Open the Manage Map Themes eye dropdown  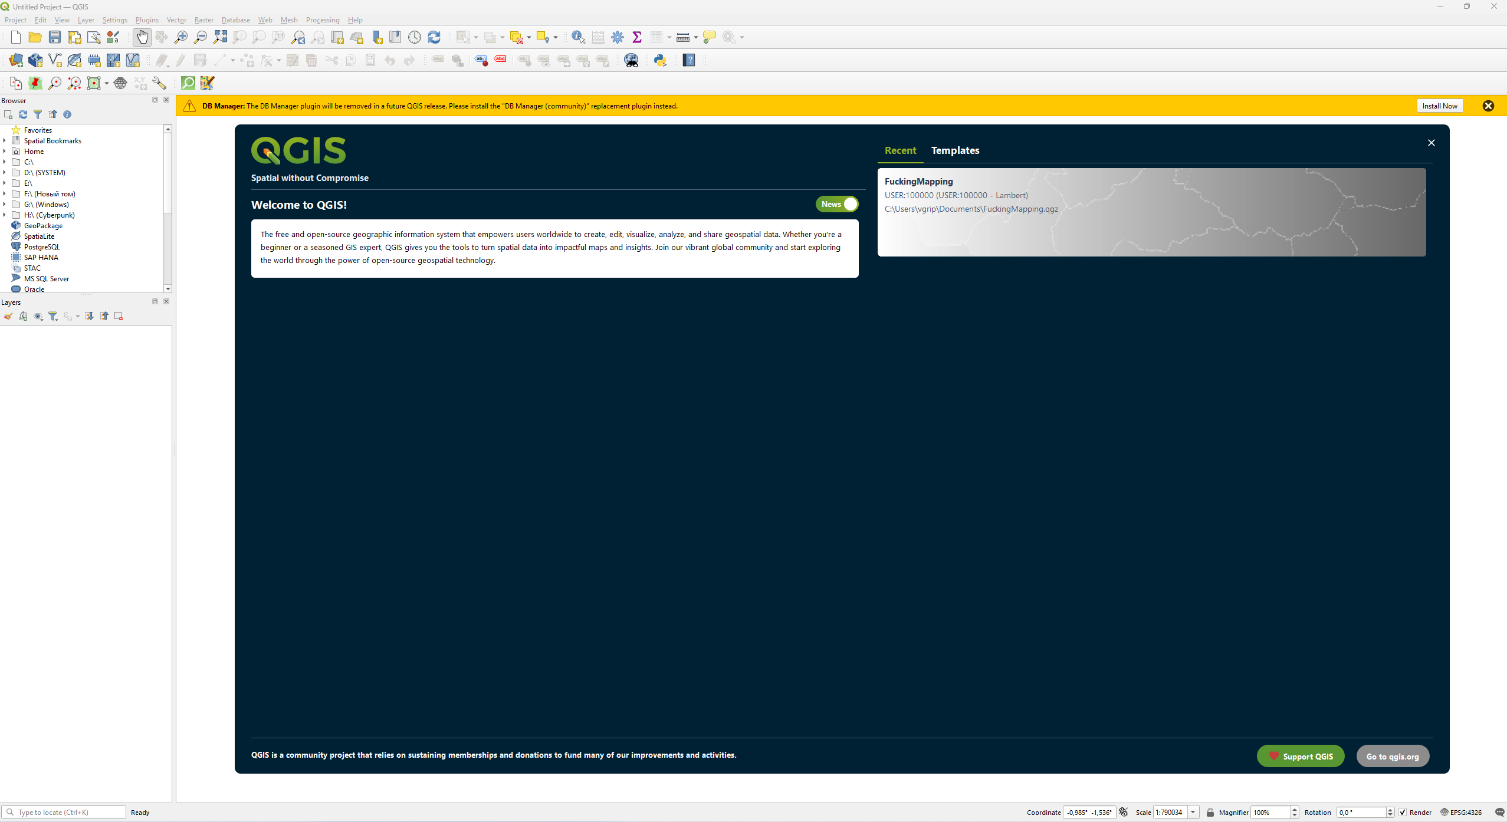(38, 317)
